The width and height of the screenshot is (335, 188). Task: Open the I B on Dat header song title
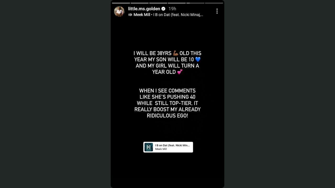[x=178, y=15]
